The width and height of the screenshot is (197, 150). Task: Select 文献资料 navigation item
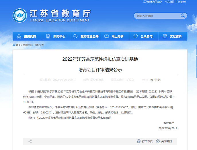pos(172,36)
